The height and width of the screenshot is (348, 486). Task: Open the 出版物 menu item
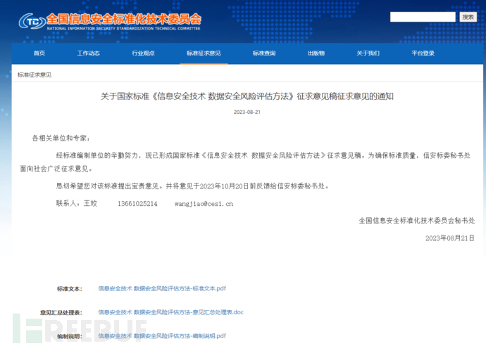click(x=316, y=53)
